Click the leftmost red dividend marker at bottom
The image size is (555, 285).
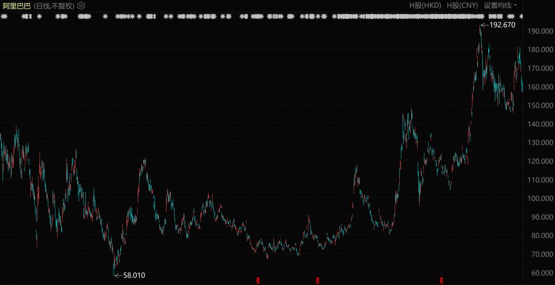pos(258,280)
